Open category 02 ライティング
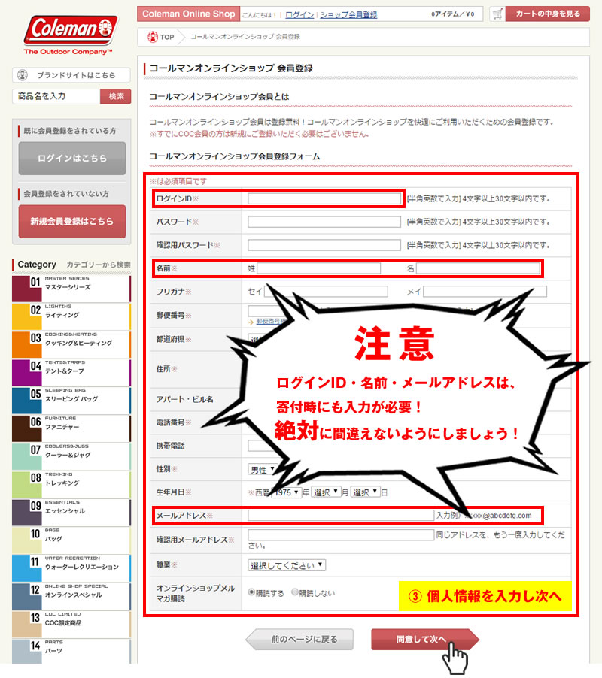The width and height of the screenshot is (602, 678). pos(71,316)
